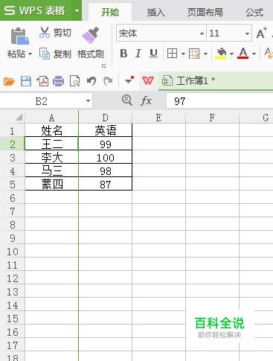Select column F header
This screenshot has height=361, width=273.
[212, 118]
